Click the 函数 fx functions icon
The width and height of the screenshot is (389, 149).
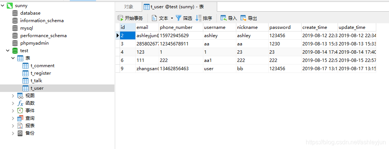pyautogui.click(x=20, y=103)
